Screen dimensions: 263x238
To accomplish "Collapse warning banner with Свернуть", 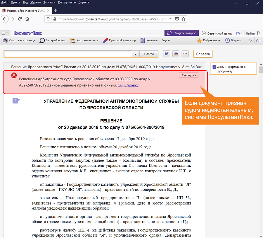I will 188,75.
